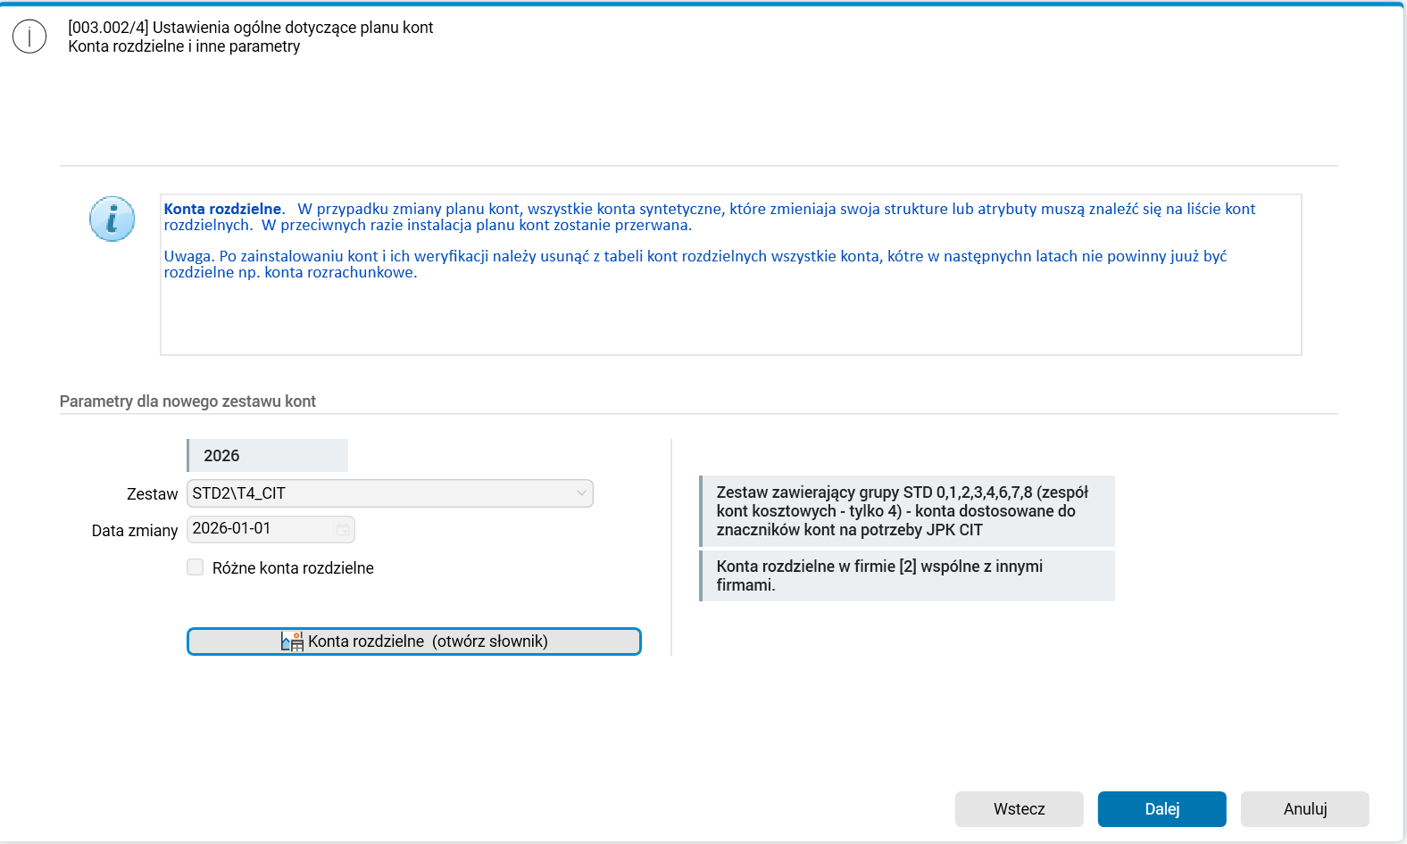Image resolution: width=1407 pixels, height=844 pixels.
Task: Open the calendar picker in the Data zmiany field
Action: click(342, 529)
